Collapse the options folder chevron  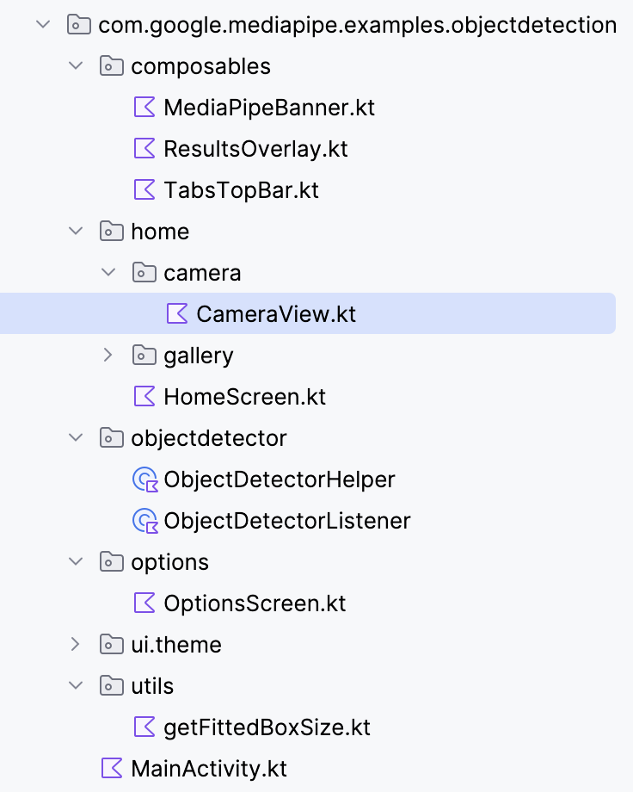(x=76, y=561)
